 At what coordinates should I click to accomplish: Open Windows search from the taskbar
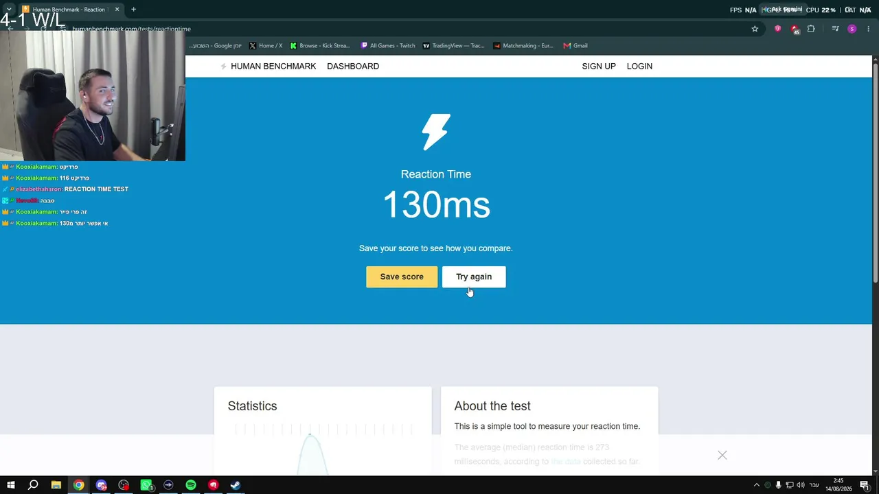[x=33, y=485]
